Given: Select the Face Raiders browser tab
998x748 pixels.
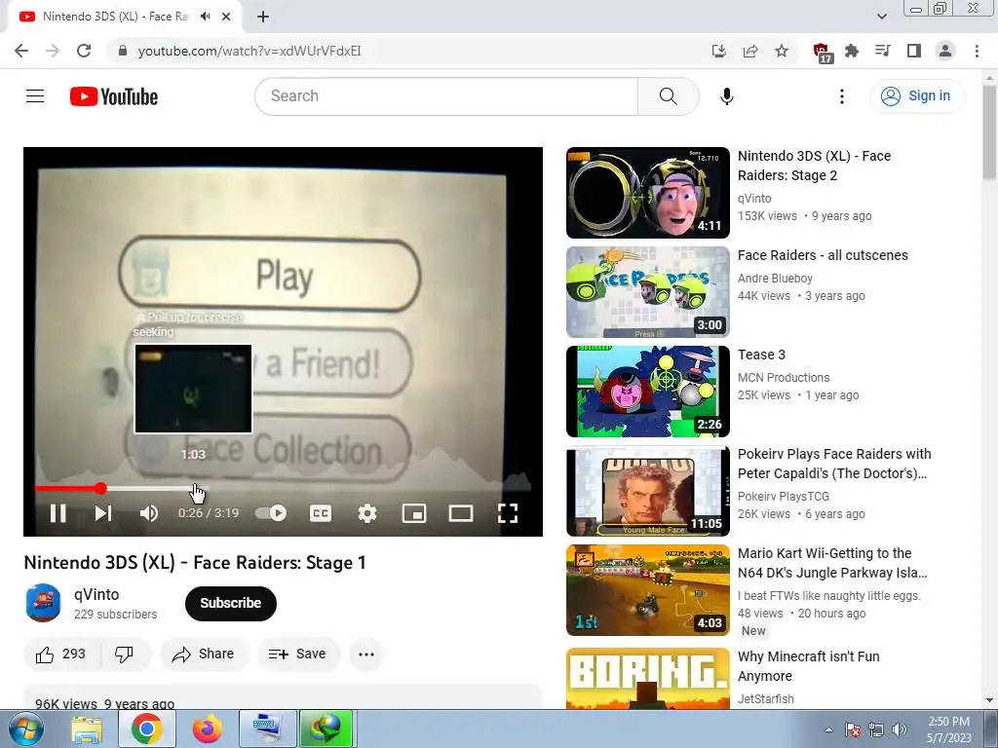Looking at the screenshot, I should click(x=115, y=17).
